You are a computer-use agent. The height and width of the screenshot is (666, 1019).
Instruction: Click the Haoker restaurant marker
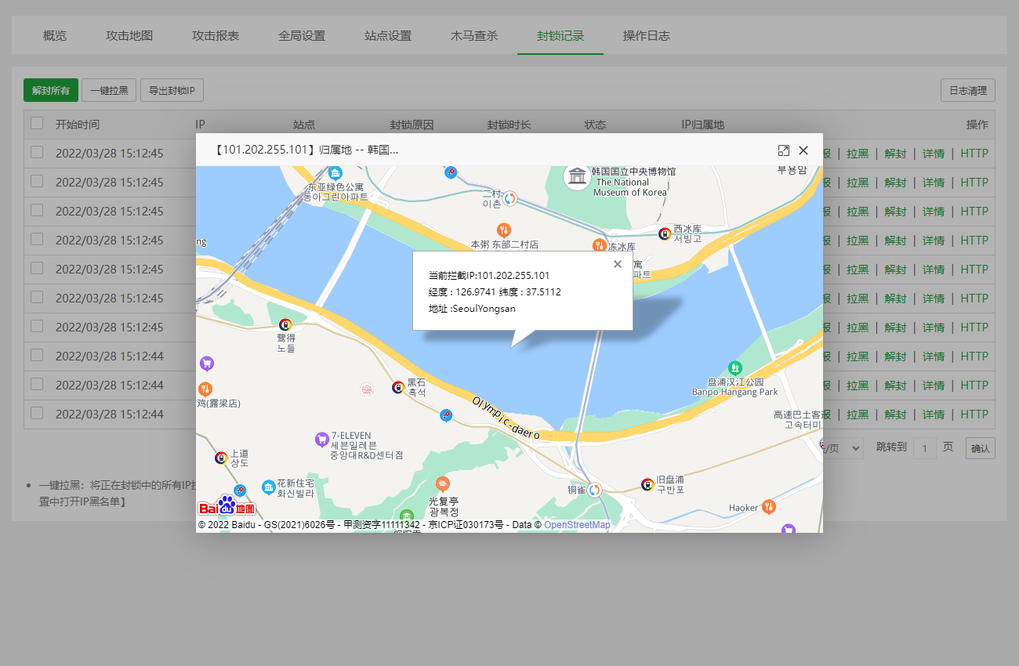tap(768, 507)
